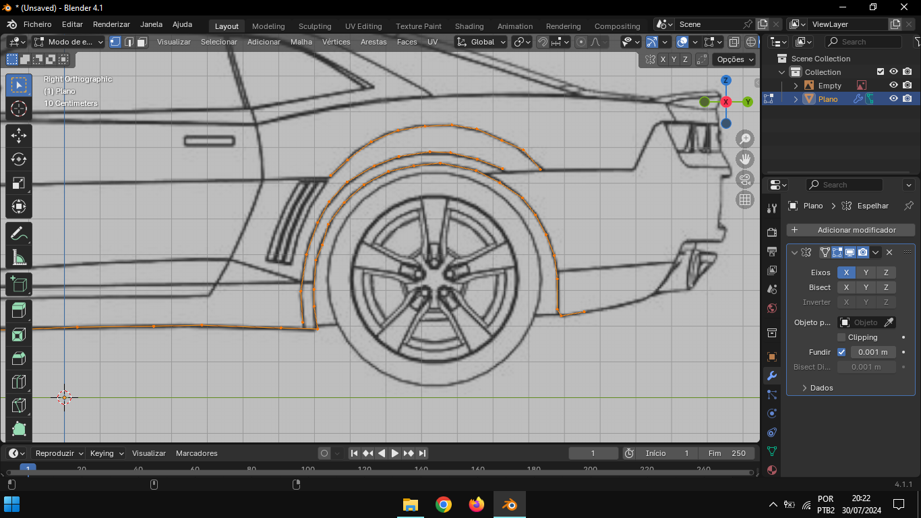The image size is (921, 518).
Task: Open the Selecionar menu
Action: (219, 42)
